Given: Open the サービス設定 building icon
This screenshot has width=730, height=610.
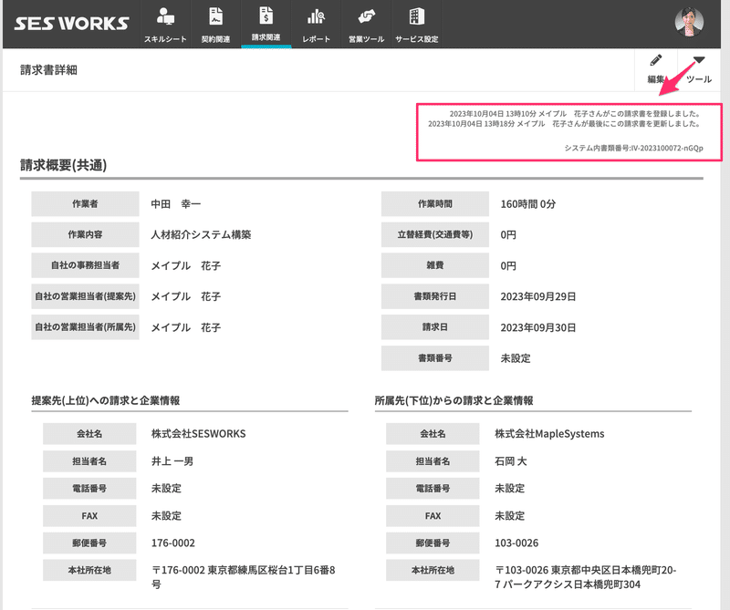Looking at the screenshot, I should pos(417,16).
